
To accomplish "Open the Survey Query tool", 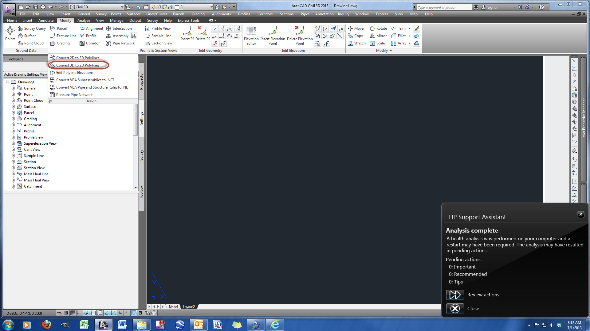I will pos(32,29).
